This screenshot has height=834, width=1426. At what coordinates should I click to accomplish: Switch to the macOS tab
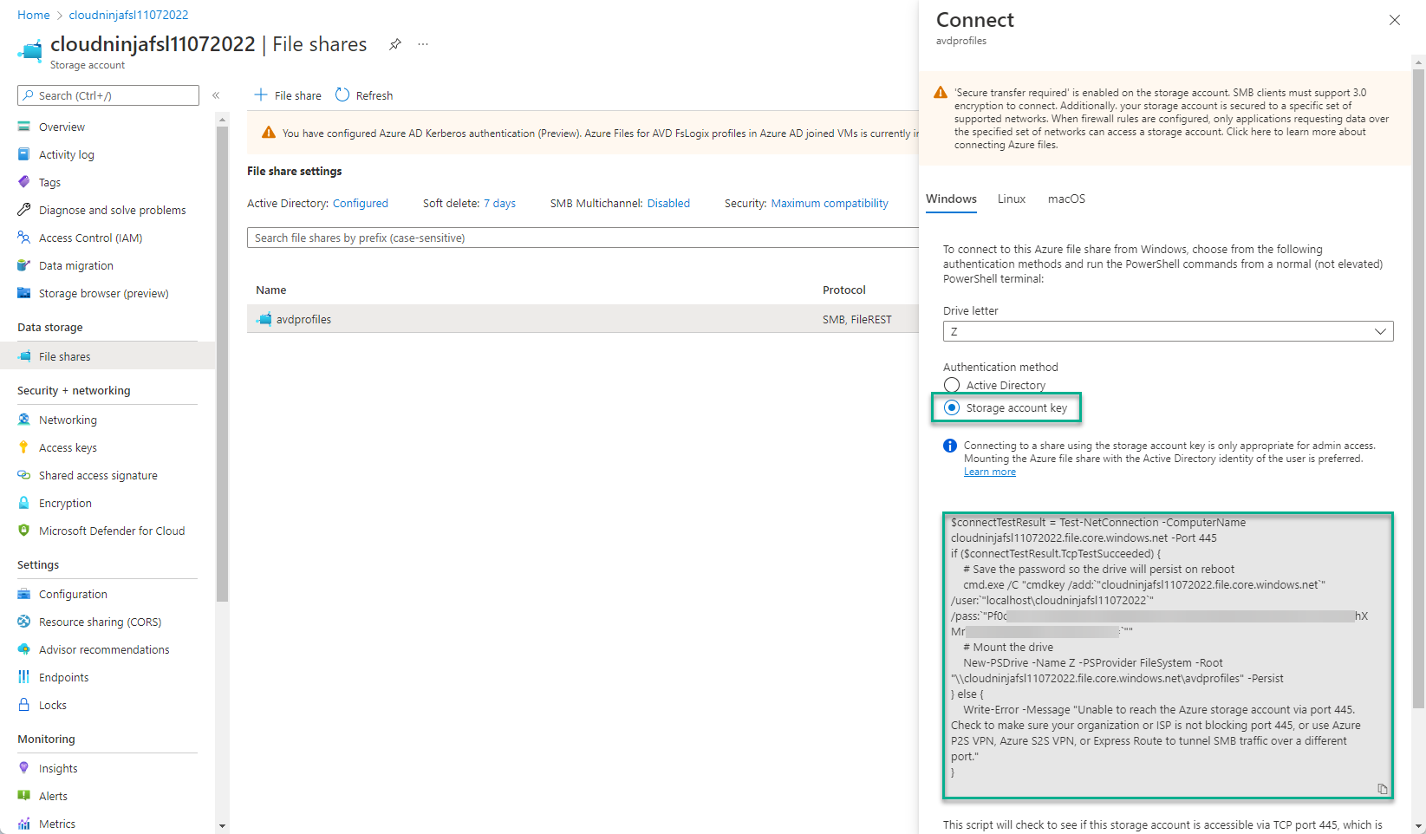pos(1065,199)
